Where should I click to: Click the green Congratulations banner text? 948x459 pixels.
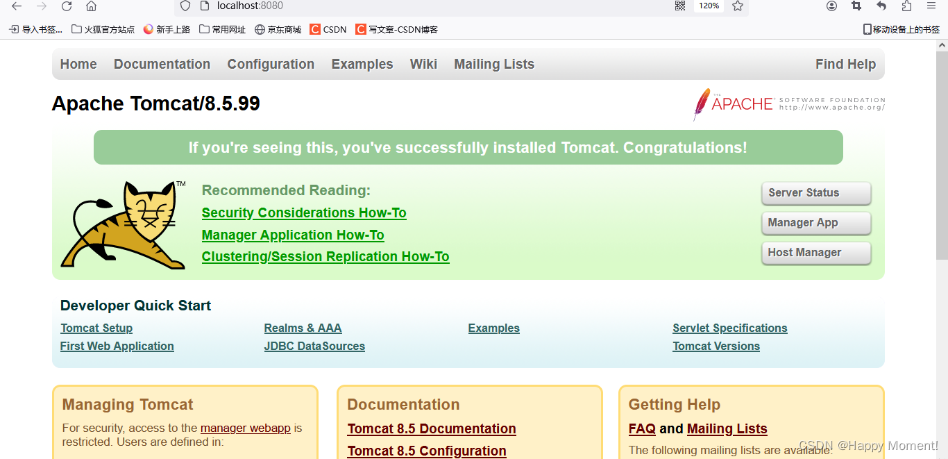tap(468, 147)
